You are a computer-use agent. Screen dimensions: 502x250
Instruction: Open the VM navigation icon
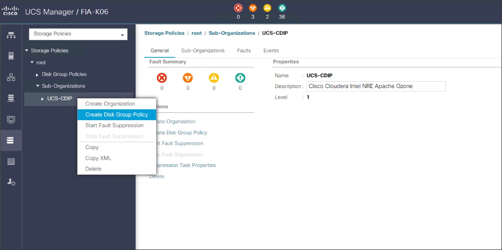[x=11, y=119]
